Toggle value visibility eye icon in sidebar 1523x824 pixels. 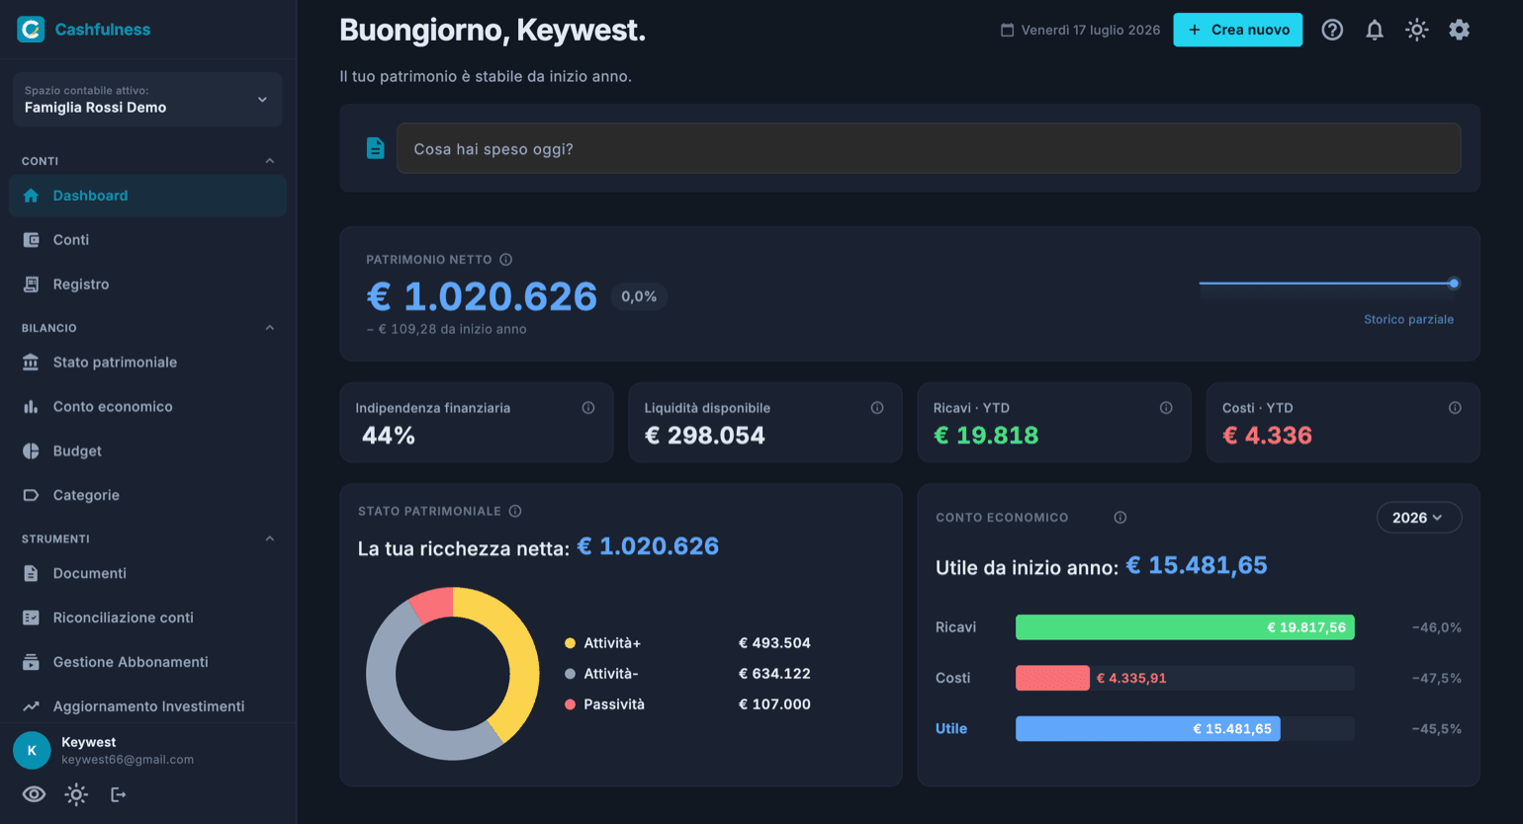[34, 794]
